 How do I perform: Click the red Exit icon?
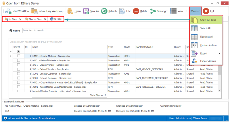[206, 11]
